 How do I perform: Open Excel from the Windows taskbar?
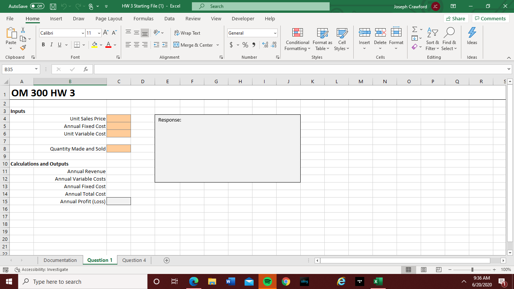377,281
